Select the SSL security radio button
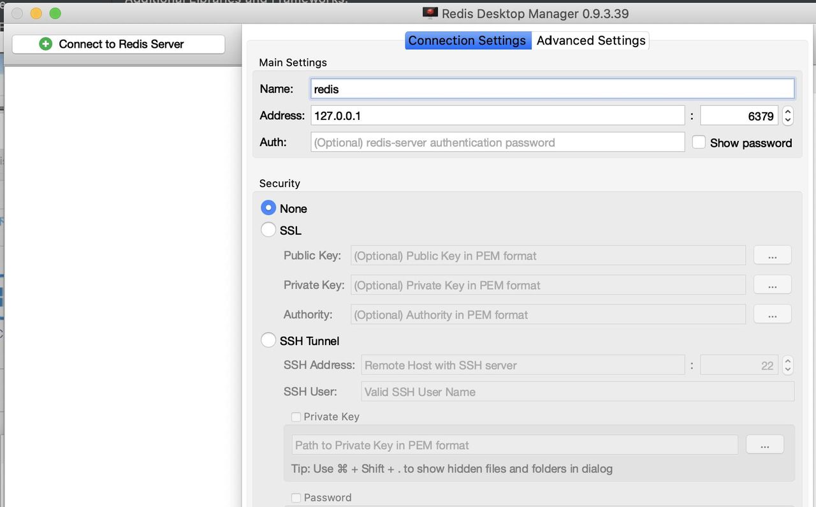 [268, 230]
